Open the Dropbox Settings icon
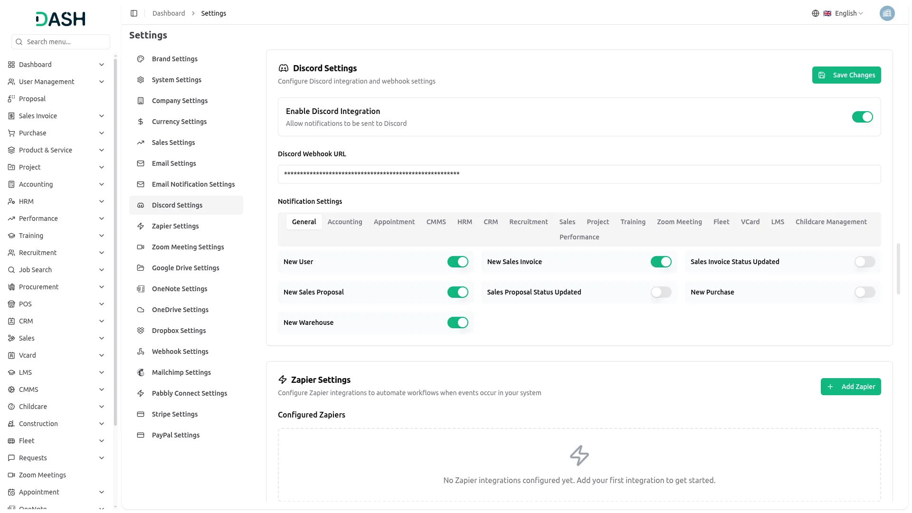Screen dimensions: 912x513 pos(141,331)
